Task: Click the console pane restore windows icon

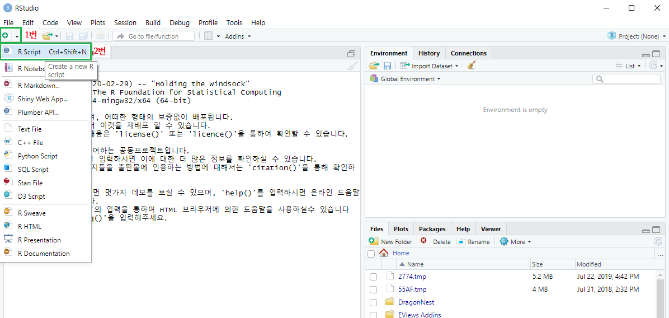Action: (x=351, y=54)
